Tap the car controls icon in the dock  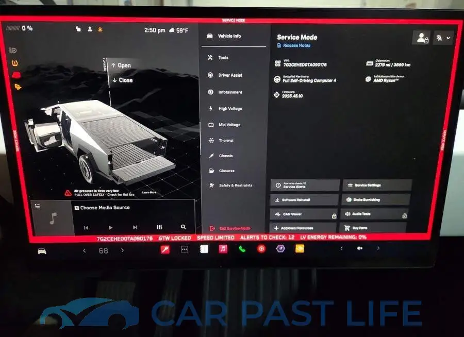pyautogui.click(x=42, y=251)
